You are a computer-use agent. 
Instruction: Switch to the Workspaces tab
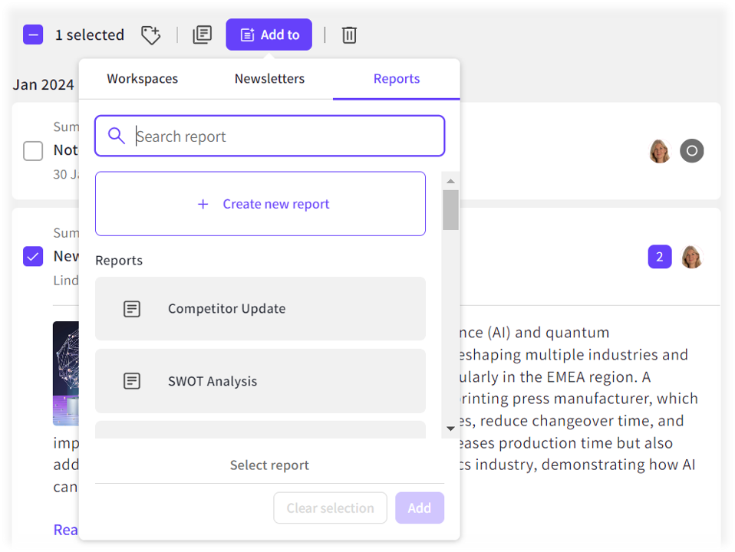(x=142, y=78)
